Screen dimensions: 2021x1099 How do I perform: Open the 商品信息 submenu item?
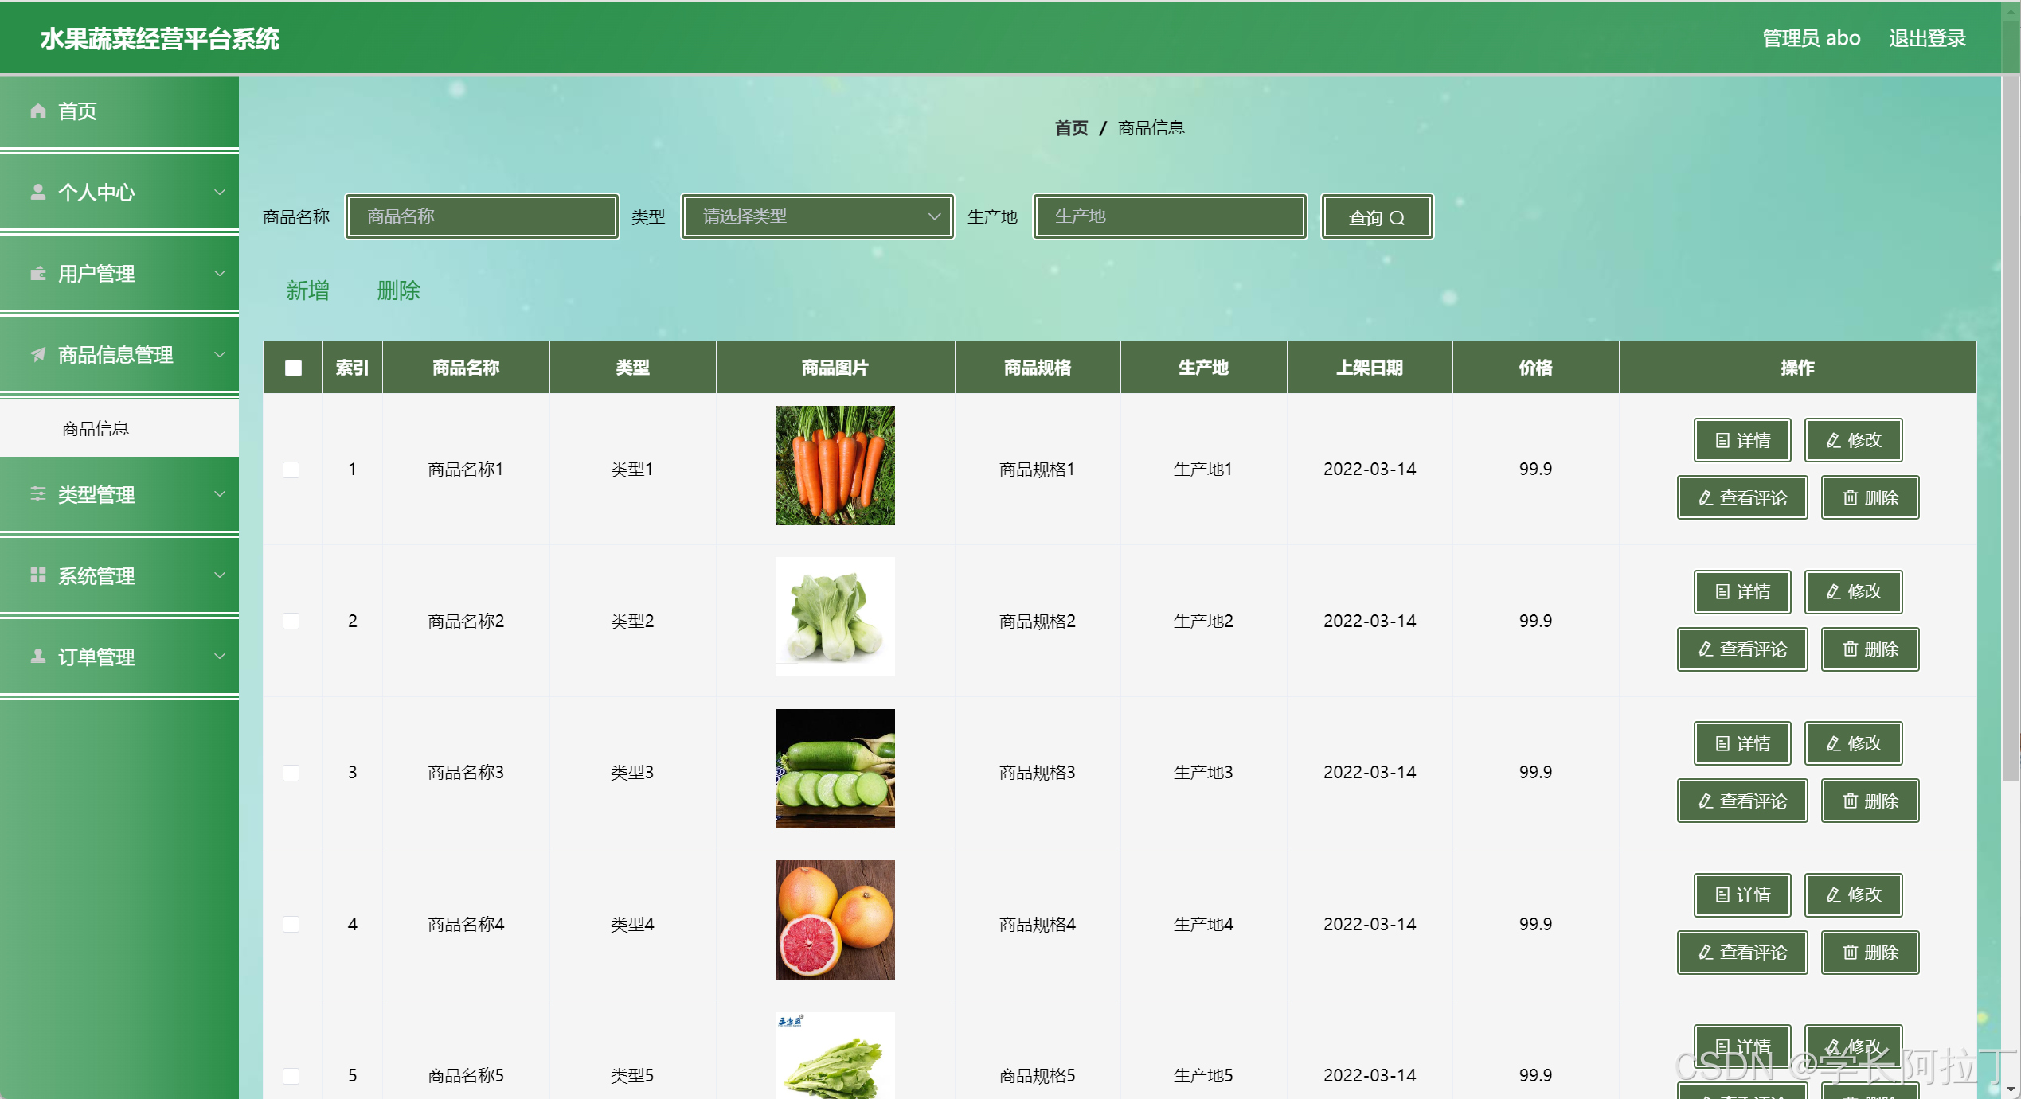point(96,429)
